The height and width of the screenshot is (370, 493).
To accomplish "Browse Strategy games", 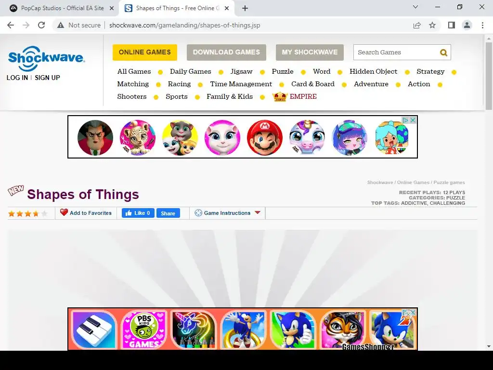I will coord(430,71).
